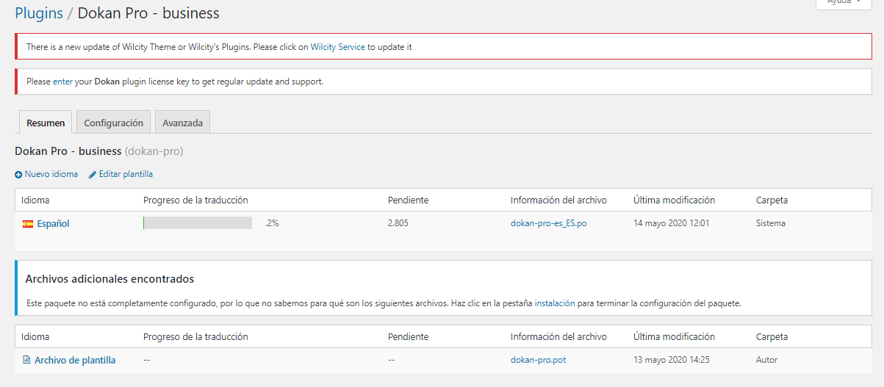Open dokan-pro.pot file info
The width and height of the screenshot is (884, 387).
click(x=538, y=360)
